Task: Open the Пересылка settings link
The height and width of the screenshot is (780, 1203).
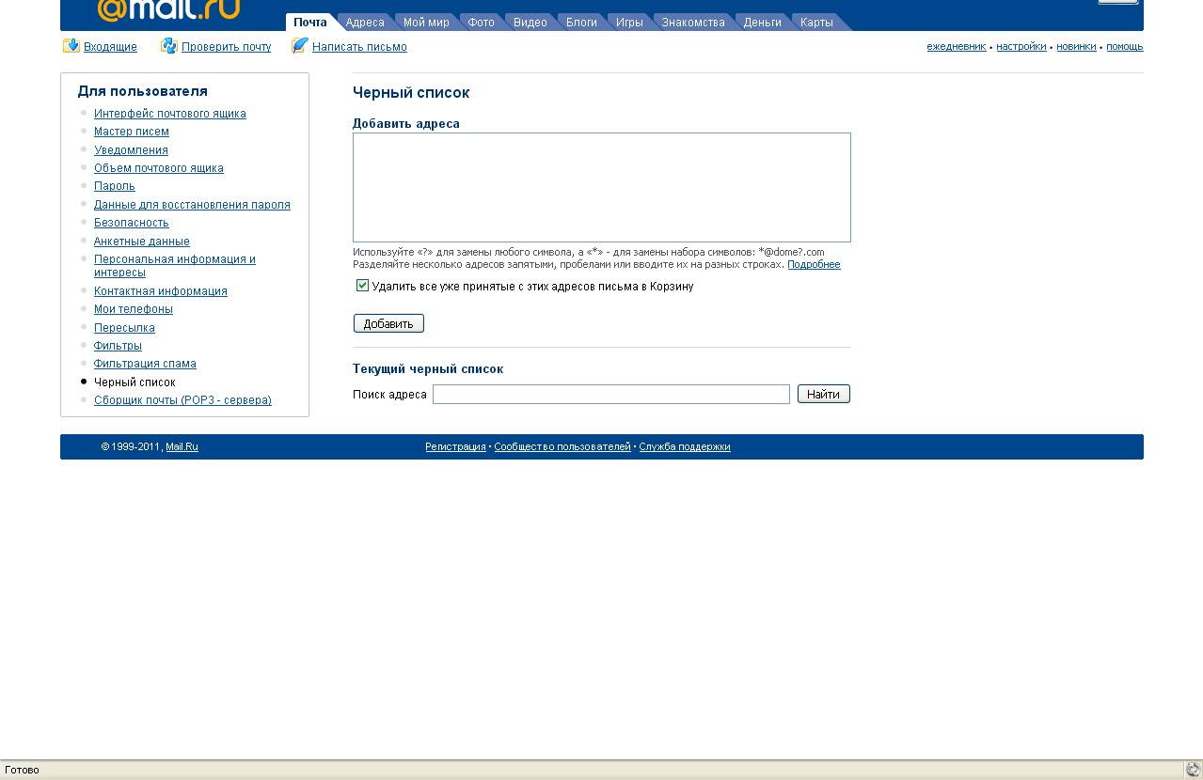Action: coord(124,328)
